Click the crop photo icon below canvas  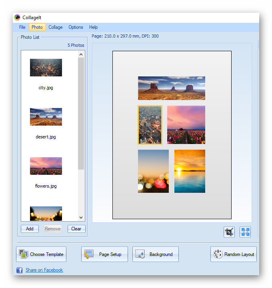[229, 232]
